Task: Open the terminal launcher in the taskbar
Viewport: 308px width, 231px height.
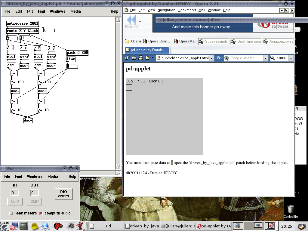Action: 24,226
